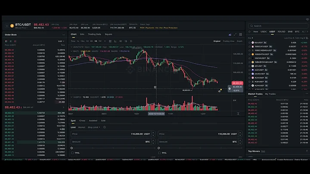Select the 1D chart interval

tap(96, 41)
